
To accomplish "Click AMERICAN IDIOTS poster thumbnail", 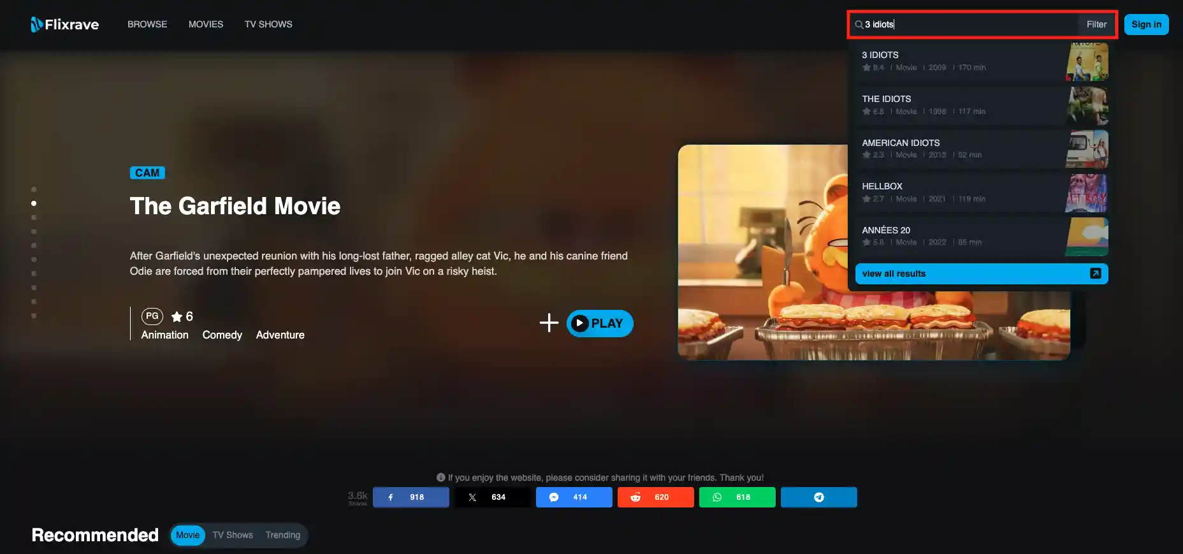I will click(x=1087, y=149).
